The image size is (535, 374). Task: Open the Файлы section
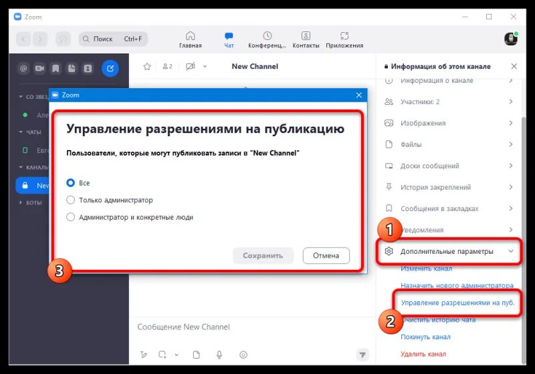tap(449, 144)
